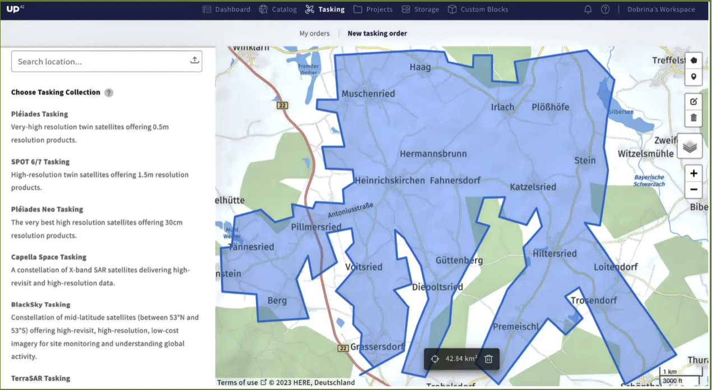Open Custom Blocks in the navigation
This screenshot has width=712, height=390.
[478, 10]
